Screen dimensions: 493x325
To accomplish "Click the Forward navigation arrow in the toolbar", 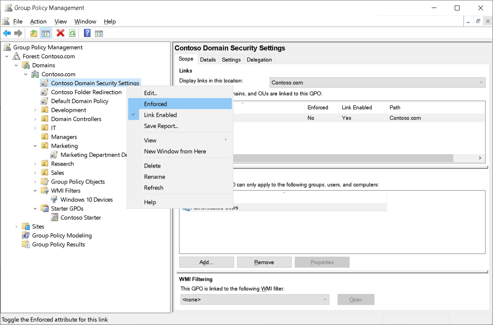I will pos(18,33).
